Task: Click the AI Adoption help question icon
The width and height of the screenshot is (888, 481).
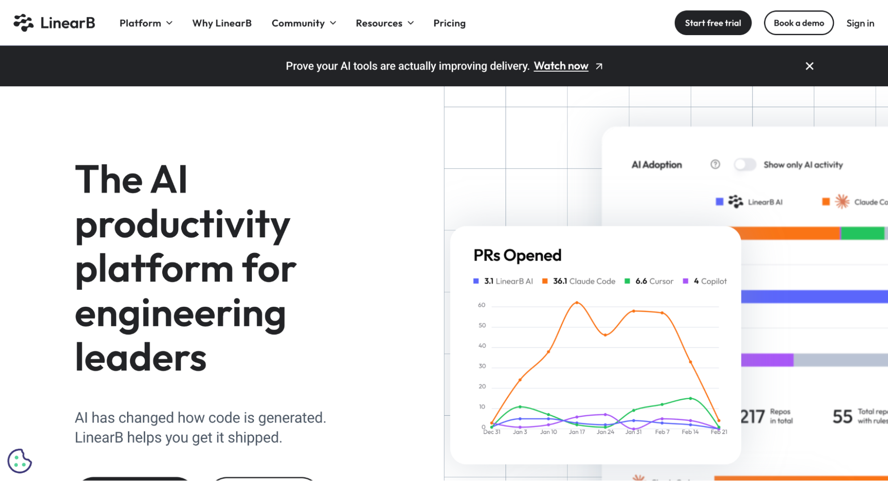Action: tap(715, 164)
